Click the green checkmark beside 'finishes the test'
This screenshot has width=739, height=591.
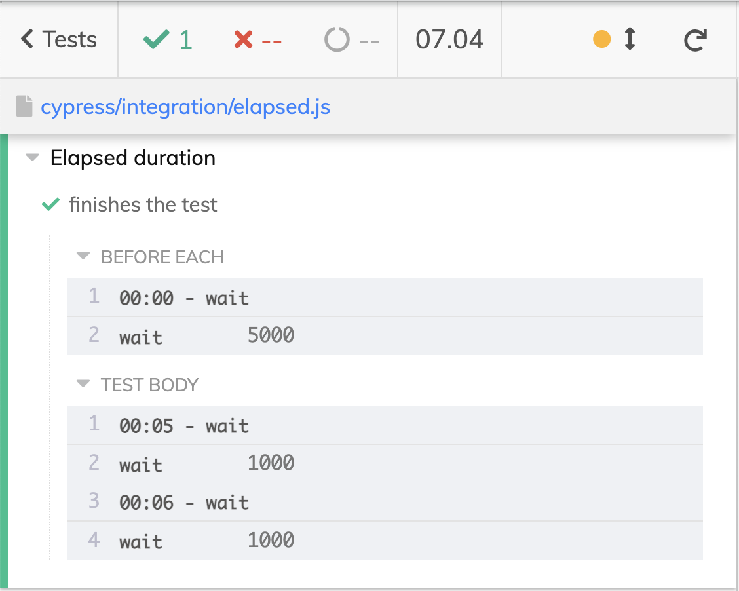[50, 205]
